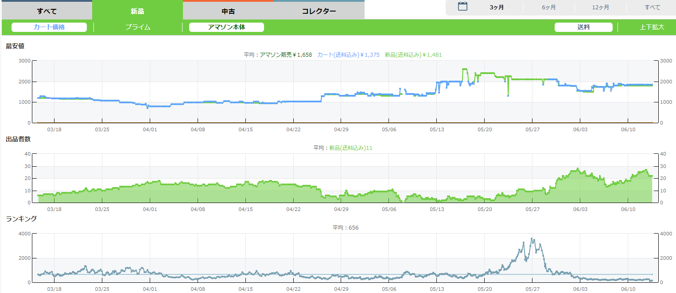Set the period to 3ヶ月

(x=497, y=8)
